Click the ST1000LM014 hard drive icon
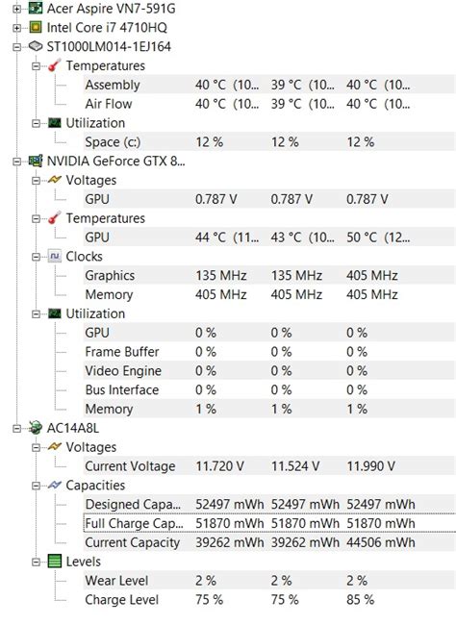The image size is (456, 625). (x=36, y=46)
